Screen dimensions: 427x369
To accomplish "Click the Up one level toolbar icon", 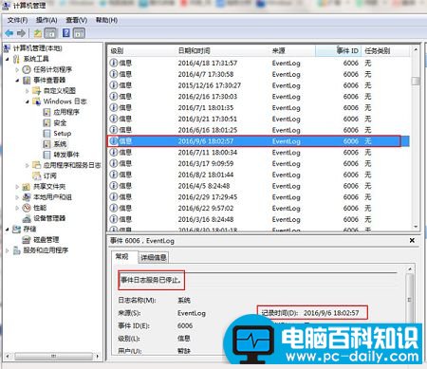I will [38, 33].
